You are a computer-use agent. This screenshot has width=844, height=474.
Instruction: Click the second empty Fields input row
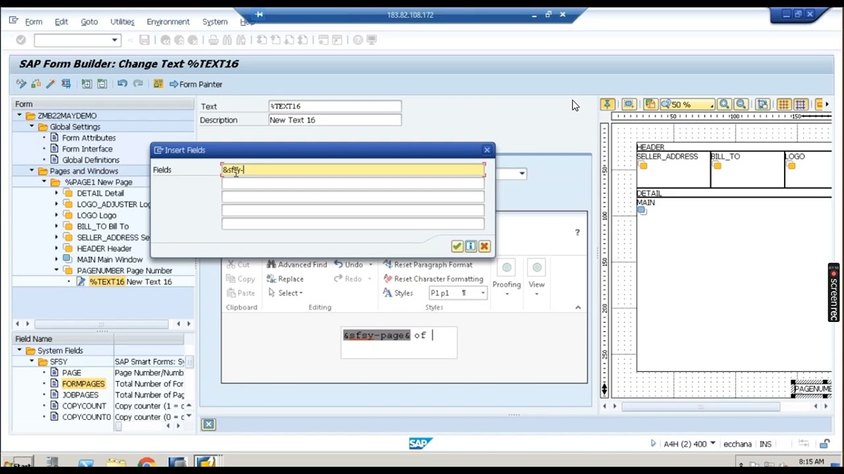click(x=353, y=184)
